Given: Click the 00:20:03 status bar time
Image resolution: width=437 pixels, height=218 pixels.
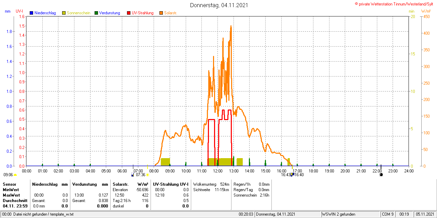Looking at the screenshot, I should 246,214.
